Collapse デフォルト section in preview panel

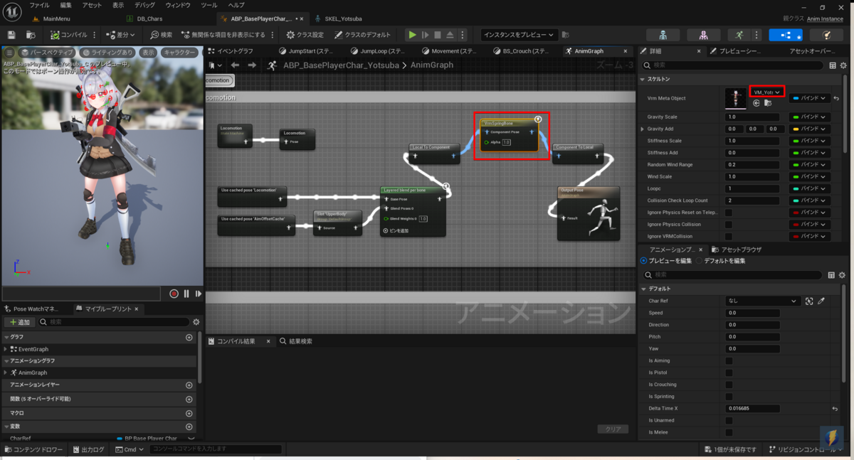point(643,289)
